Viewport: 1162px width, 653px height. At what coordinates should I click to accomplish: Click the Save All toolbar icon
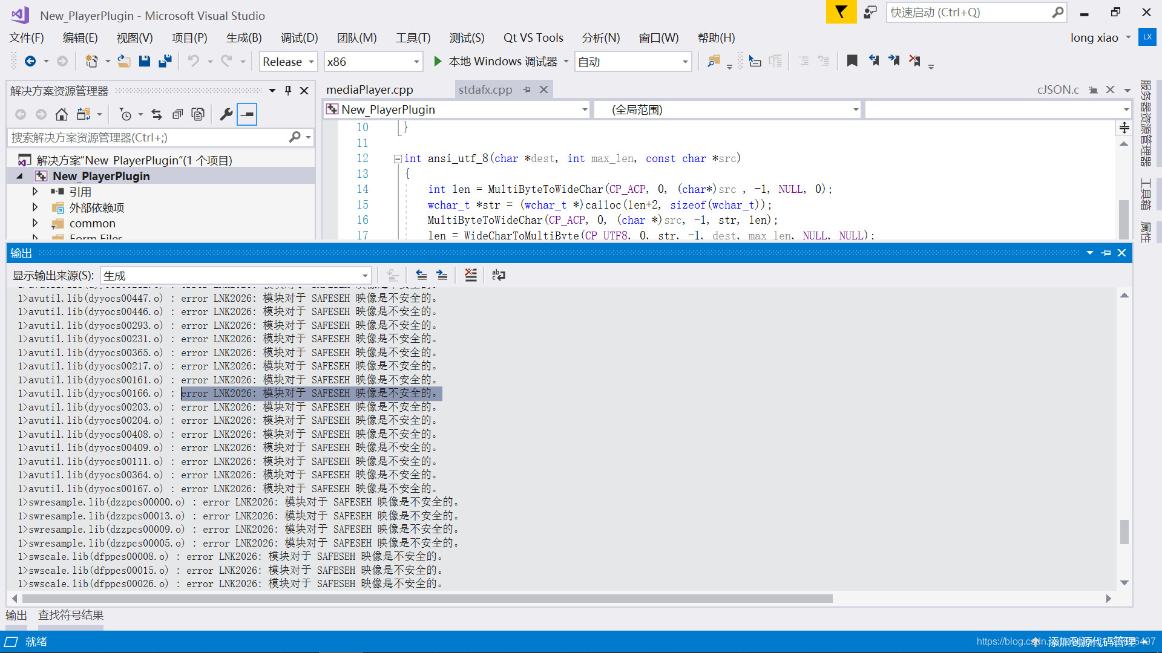pos(165,61)
